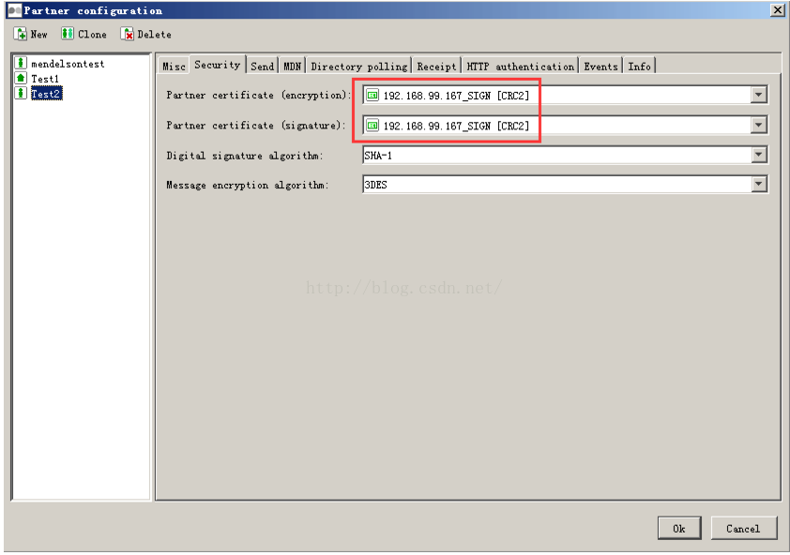The width and height of the screenshot is (790, 555).
Task: Open the Security tab
Action: (x=217, y=65)
